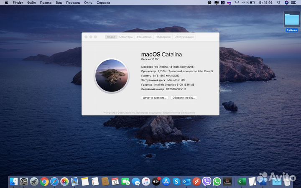Open the Правка menu
301x188 pixels.
46,3
